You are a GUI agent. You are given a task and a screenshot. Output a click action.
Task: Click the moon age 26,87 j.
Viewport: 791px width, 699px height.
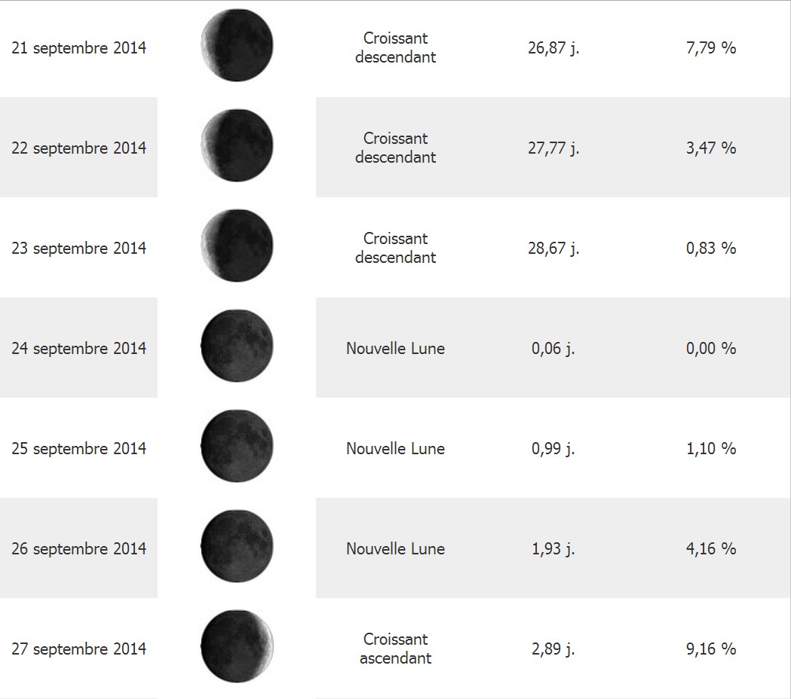pos(553,48)
